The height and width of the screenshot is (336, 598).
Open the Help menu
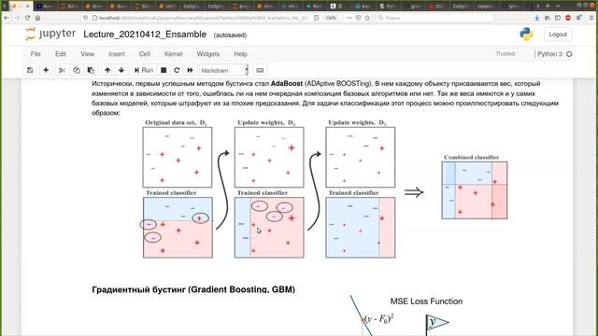point(241,54)
